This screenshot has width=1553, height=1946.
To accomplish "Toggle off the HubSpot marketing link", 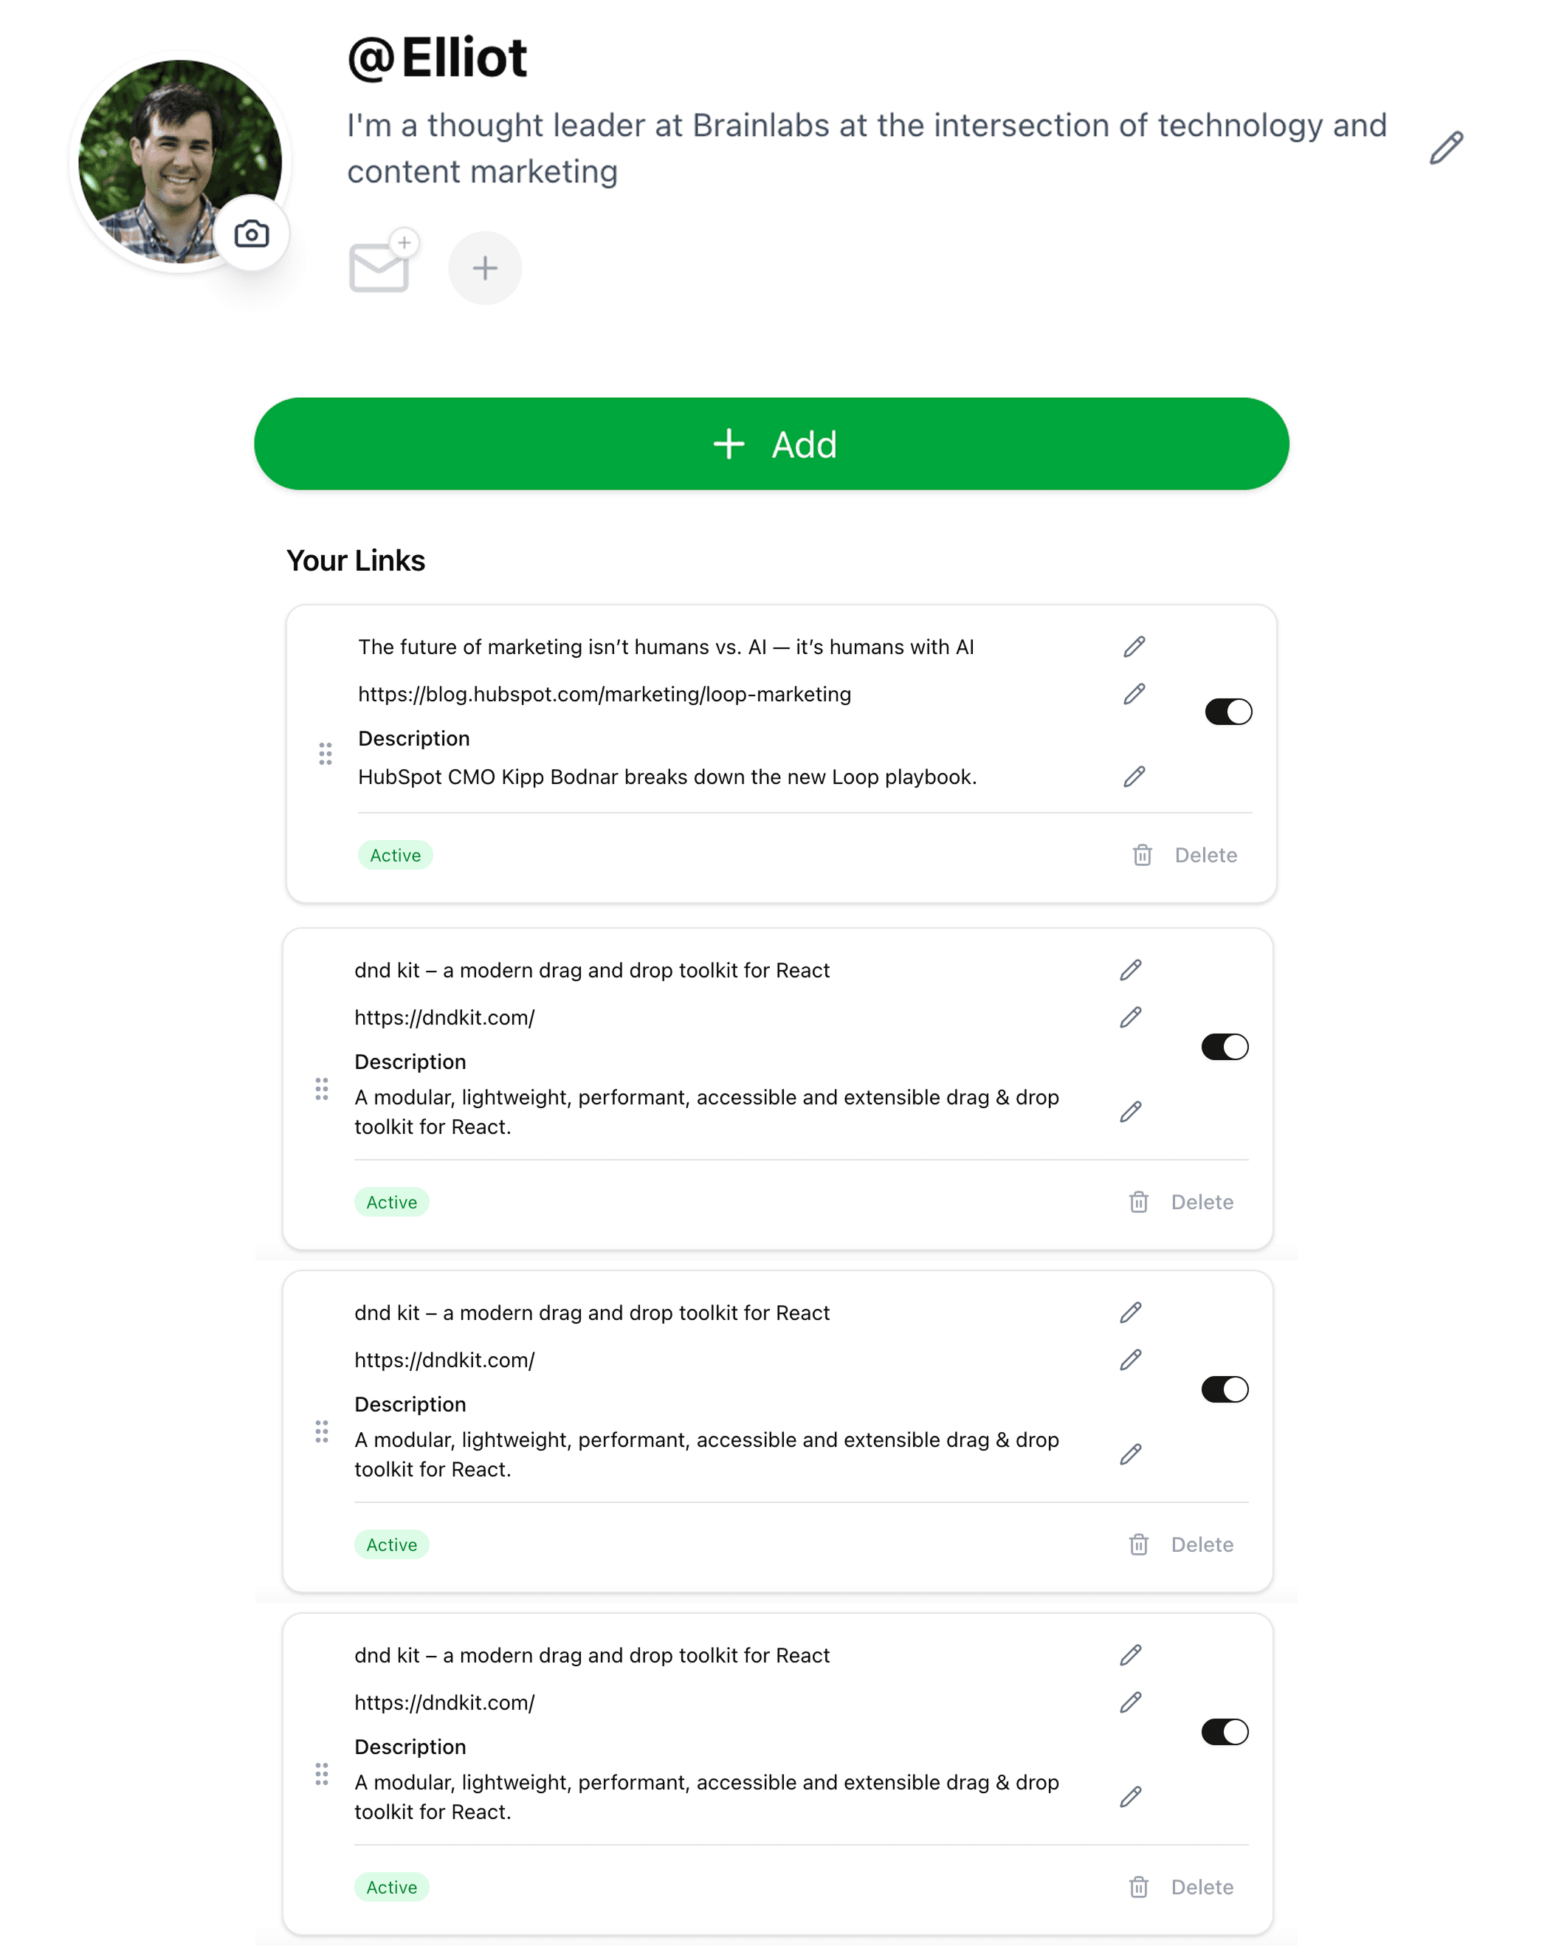I will point(1228,710).
